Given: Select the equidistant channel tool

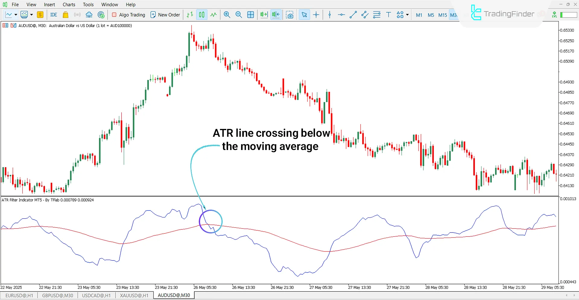Looking at the screenshot, I should 365,15.
